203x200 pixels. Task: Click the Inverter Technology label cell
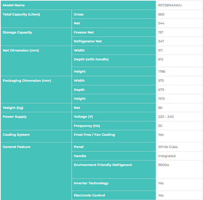tap(114, 185)
